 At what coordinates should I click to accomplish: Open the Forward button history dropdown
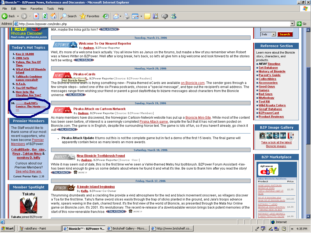point(30,16)
